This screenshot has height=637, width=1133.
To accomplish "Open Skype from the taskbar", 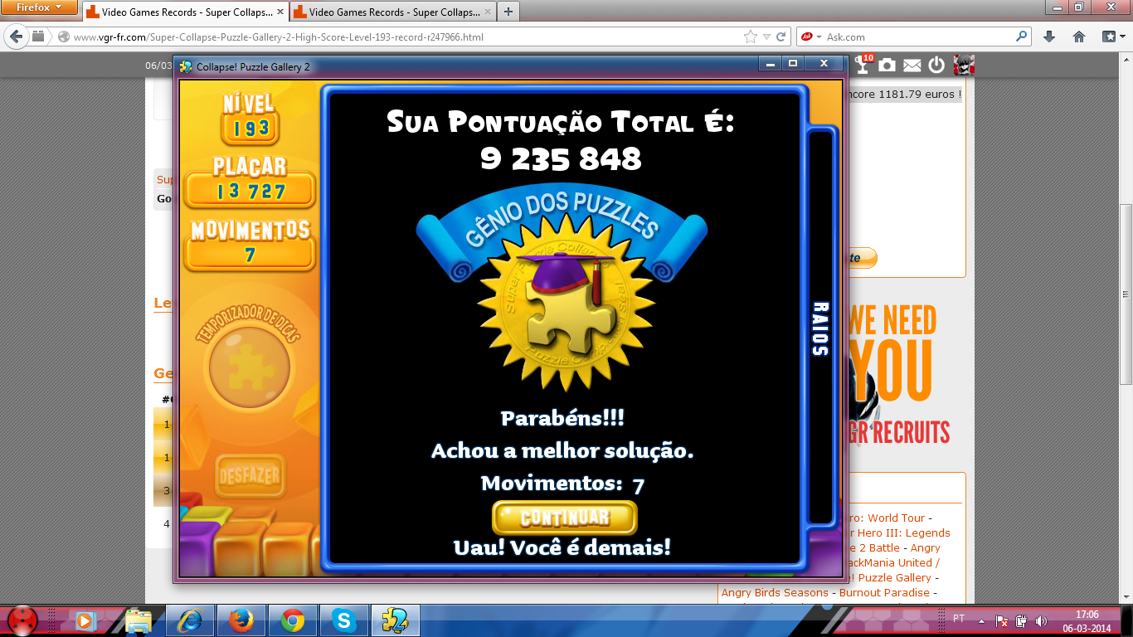I will [343, 620].
